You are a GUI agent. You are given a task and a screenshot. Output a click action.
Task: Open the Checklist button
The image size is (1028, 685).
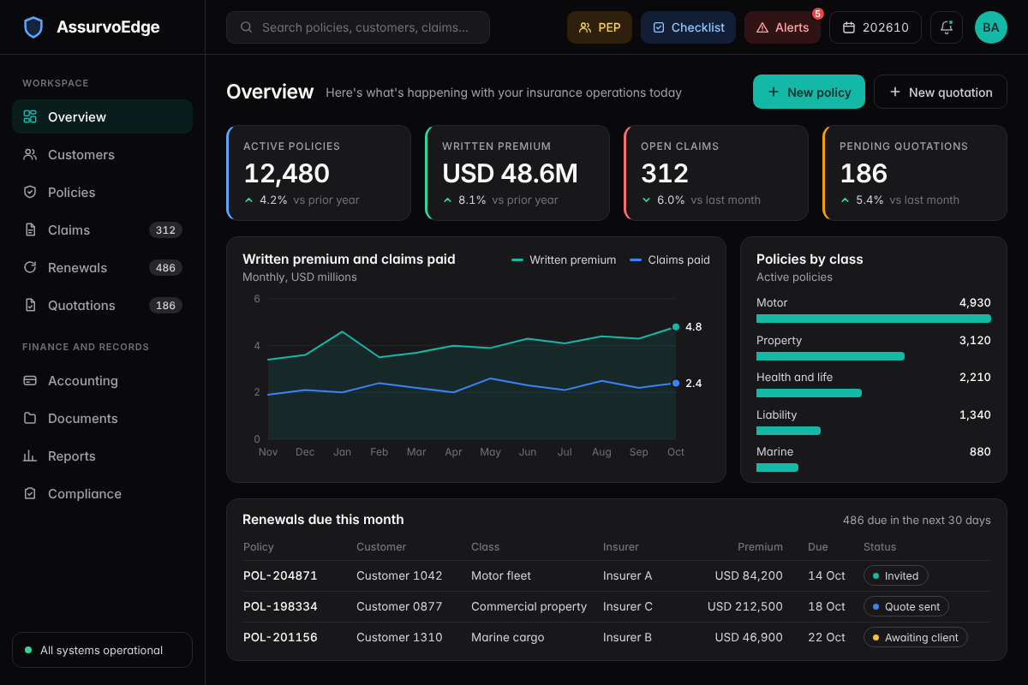689,27
